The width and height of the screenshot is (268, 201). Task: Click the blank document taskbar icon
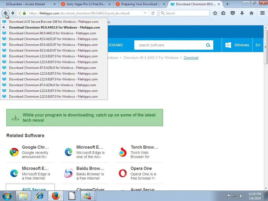click(72, 196)
